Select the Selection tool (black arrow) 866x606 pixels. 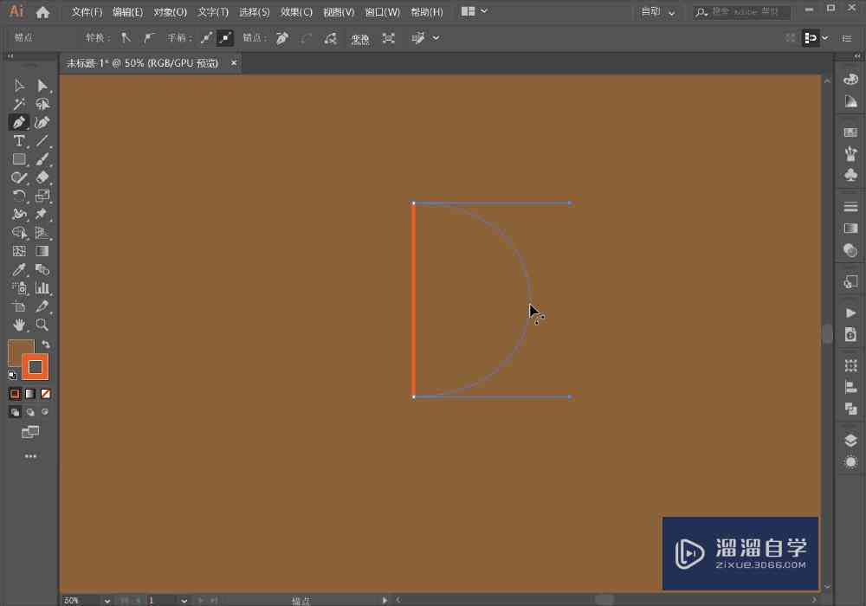pos(19,86)
